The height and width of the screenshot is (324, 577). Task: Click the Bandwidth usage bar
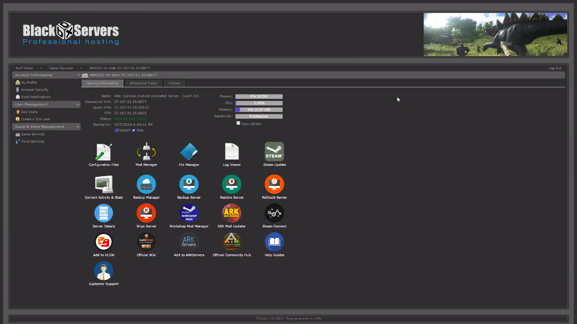(x=259, y=116)
